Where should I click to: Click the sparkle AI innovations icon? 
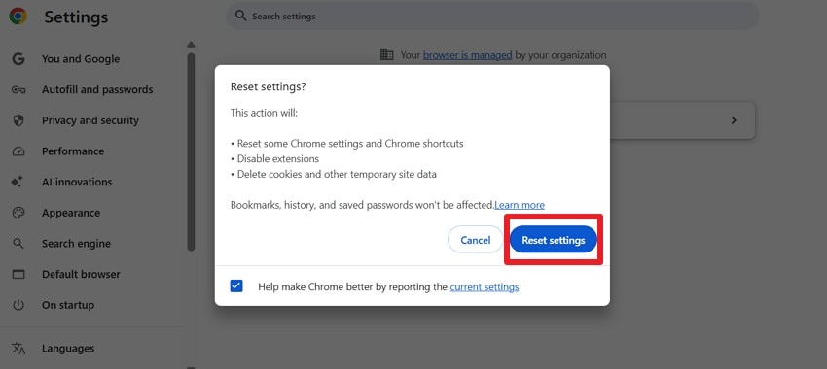tap(18, 182)
